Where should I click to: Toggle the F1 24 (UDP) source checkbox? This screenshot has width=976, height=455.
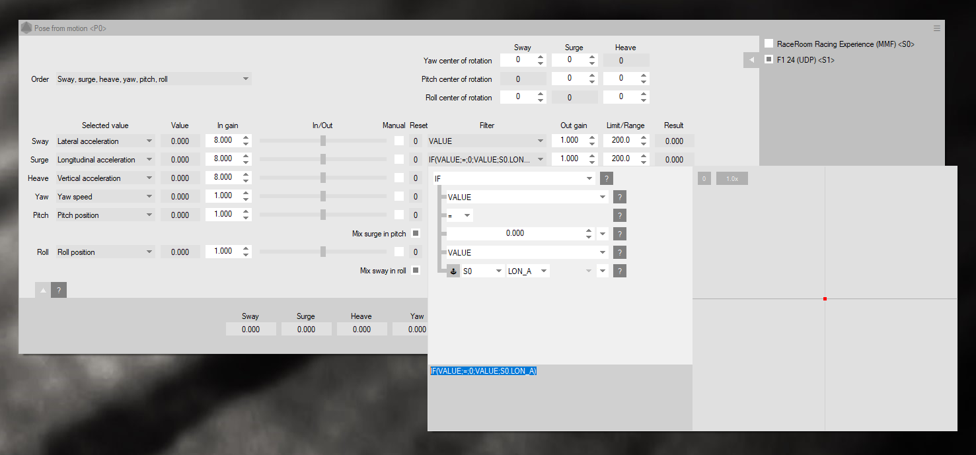769,59
